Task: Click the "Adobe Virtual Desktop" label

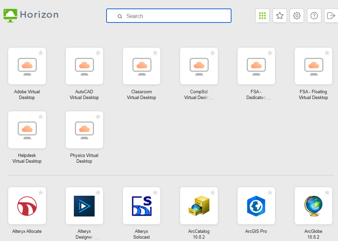Action: 27,95
